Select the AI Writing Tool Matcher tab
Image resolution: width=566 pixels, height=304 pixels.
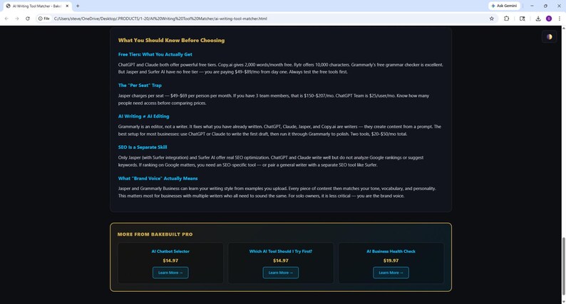point(37,6)
